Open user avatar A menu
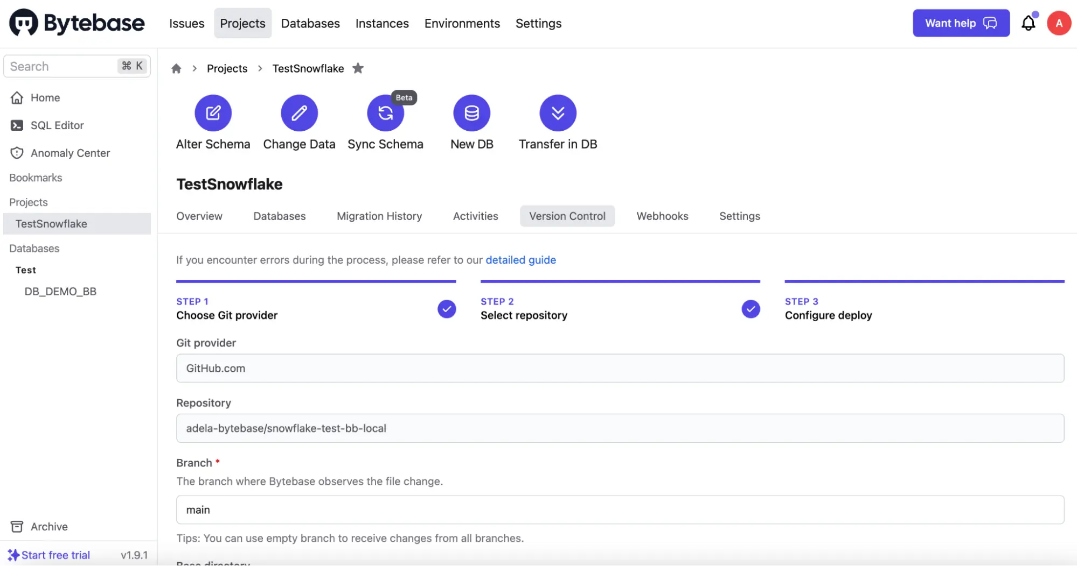The width and height of the screenshot is (1077, 566). coord(1059,23)
